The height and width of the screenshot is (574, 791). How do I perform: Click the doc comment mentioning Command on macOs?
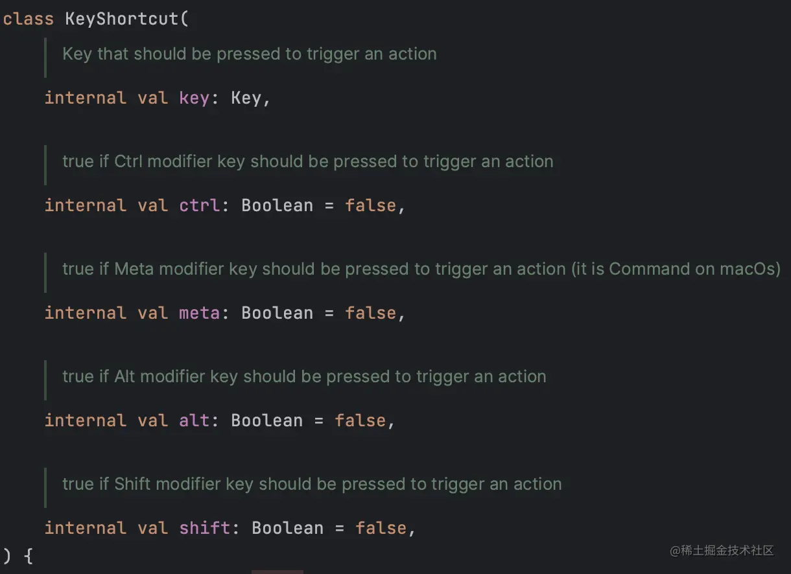[x=421, y=269]
